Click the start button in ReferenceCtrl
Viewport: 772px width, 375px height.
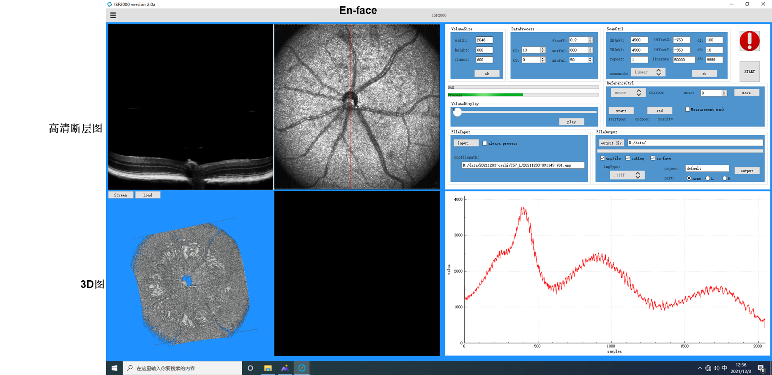[621, 111]
